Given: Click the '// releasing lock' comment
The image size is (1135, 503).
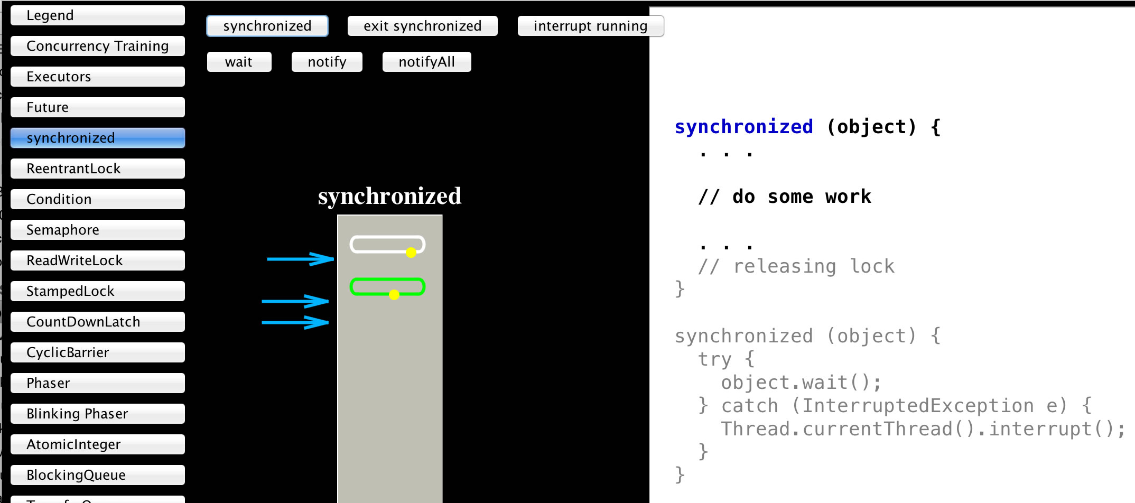Looking at the screenshot, I should pos(796,266).
